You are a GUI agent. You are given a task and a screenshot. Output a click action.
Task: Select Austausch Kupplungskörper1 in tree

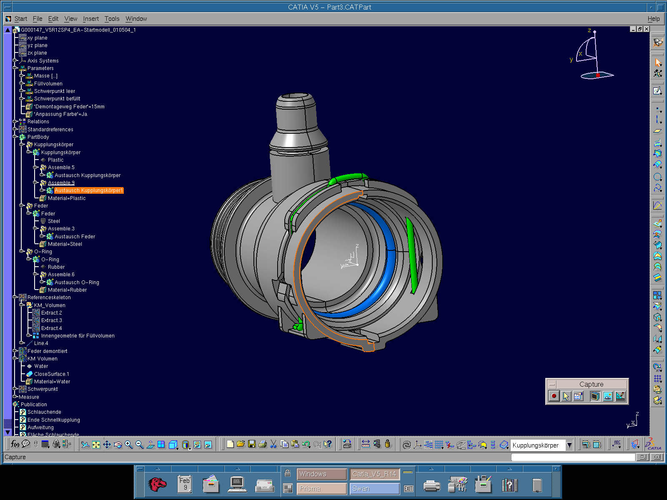tap(89, 190)
